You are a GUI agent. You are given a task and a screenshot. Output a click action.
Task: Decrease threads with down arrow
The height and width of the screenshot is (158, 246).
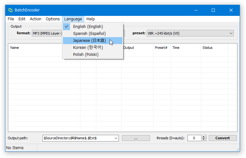(203, 140)
